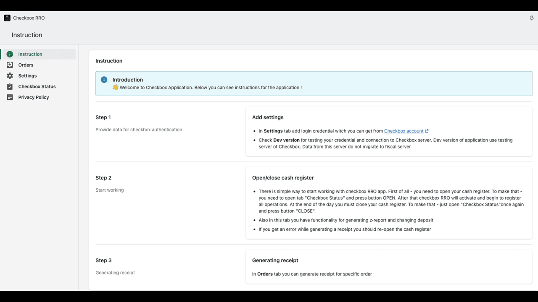The image size is (538, 302).
Task: Click the bullet about re-opening the cash register
Action: (345, 229)
